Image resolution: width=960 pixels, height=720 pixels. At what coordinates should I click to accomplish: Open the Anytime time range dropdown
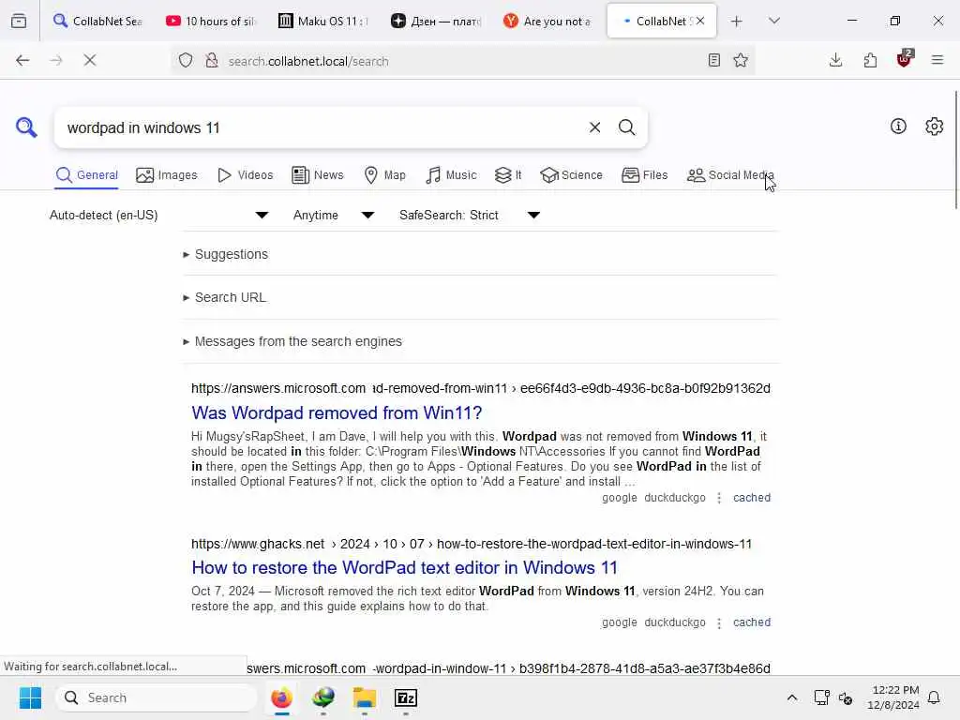pyautogui.click(x=334, y=215)
